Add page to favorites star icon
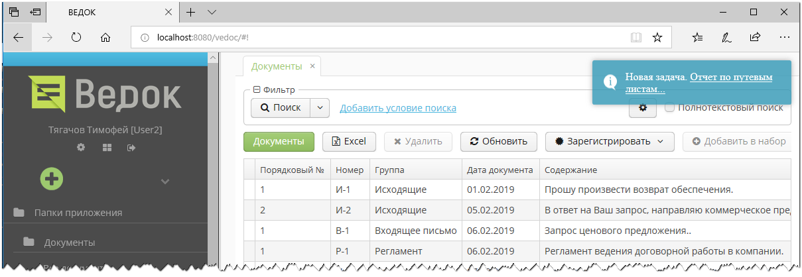The image size is (802, 277). 657,38
